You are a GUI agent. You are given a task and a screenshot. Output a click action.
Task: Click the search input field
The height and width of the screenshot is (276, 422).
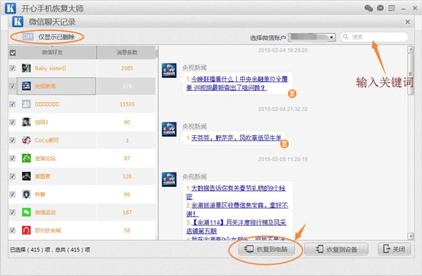(374, 37)
